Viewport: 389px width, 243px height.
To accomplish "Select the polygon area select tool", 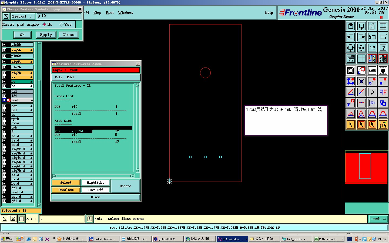I will (372, 124).
